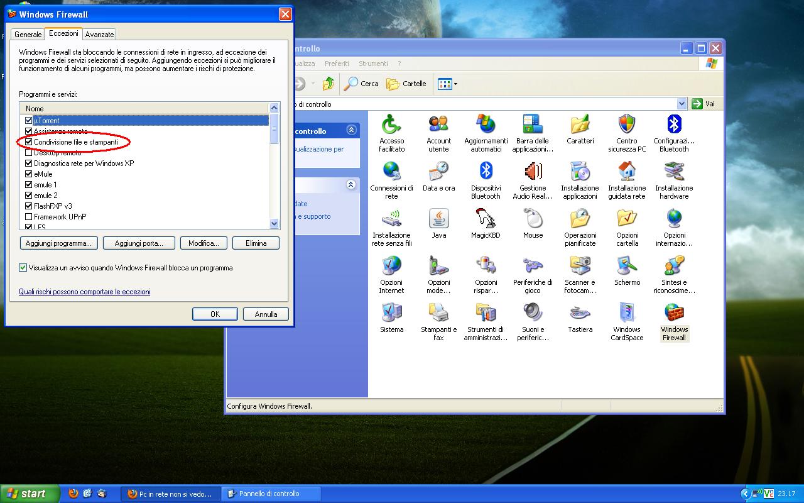Screen dimensions: 804x503
Task: Toggle Condivisione file e stampanti checkbox
Action: [28, 141]
